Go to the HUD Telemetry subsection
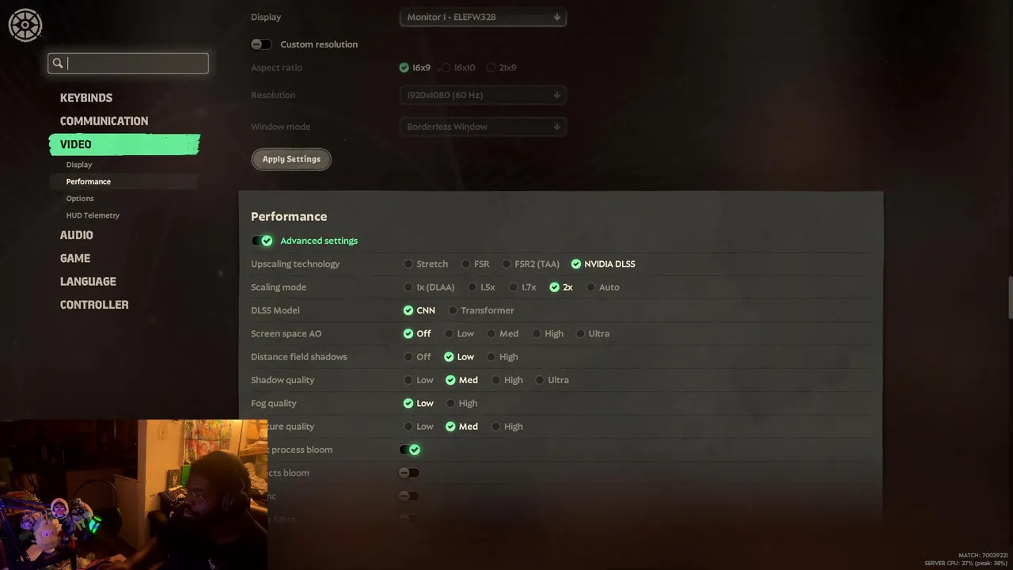 93,215
